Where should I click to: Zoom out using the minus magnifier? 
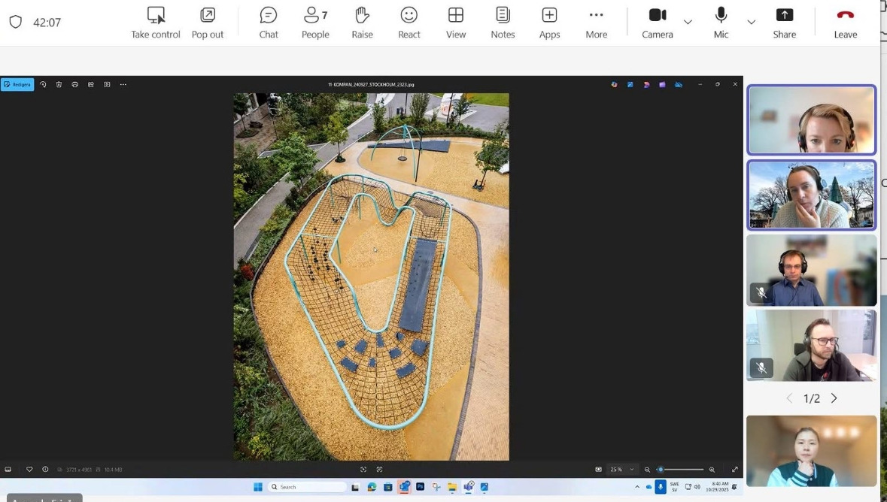647,469
